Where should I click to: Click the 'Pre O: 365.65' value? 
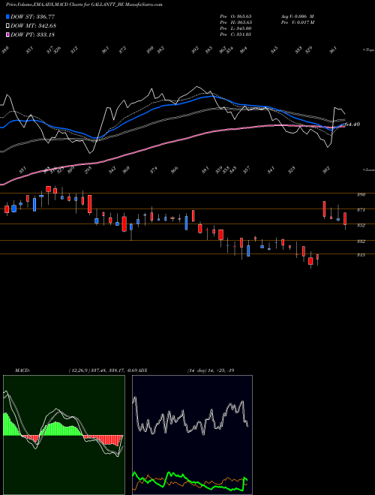tap(235, 16)
